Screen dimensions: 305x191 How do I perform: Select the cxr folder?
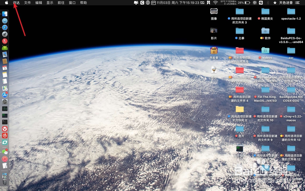291,50
